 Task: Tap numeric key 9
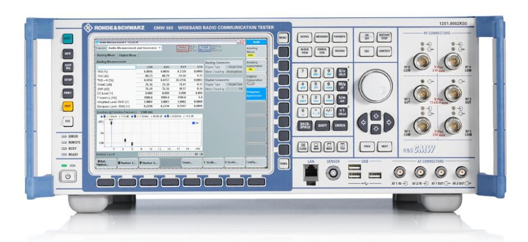click(328, 73)
